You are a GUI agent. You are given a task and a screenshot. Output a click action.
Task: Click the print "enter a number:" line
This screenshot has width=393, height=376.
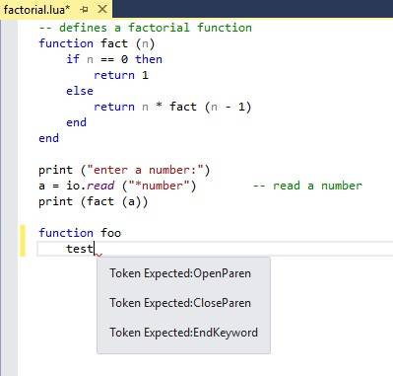click(124, 170)
